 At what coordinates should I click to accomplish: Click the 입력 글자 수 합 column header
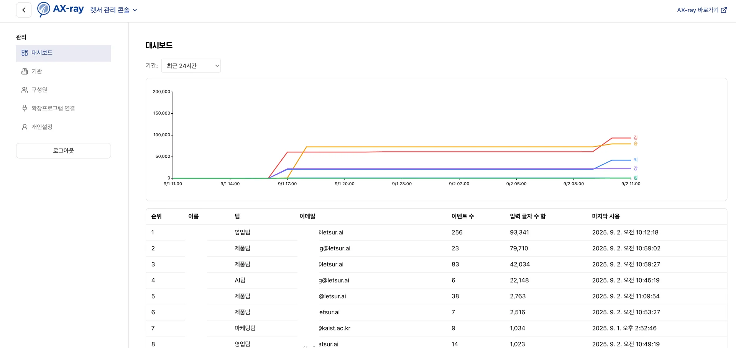[527, 216]
